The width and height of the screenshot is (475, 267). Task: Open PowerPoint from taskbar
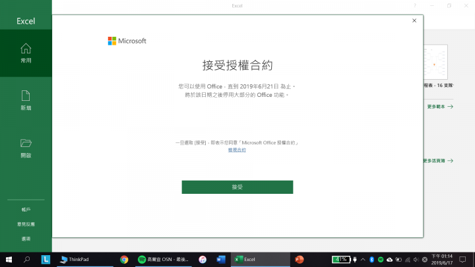click(x=300, y=260)
